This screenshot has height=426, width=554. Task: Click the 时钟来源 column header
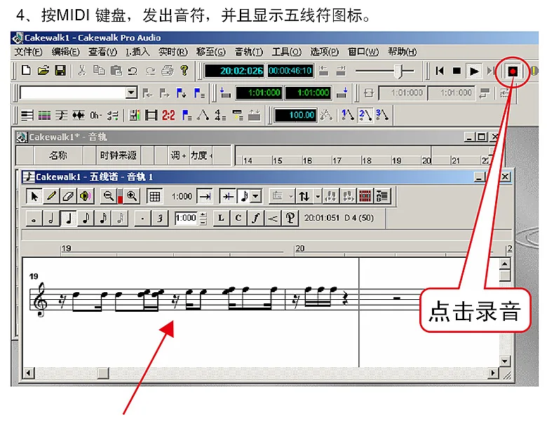tap(118, 156)
